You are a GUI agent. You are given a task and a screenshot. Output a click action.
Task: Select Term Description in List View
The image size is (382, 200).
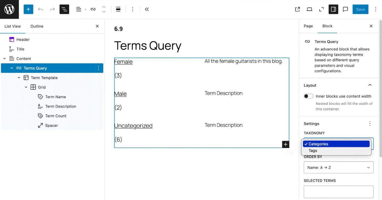[61, 106]
